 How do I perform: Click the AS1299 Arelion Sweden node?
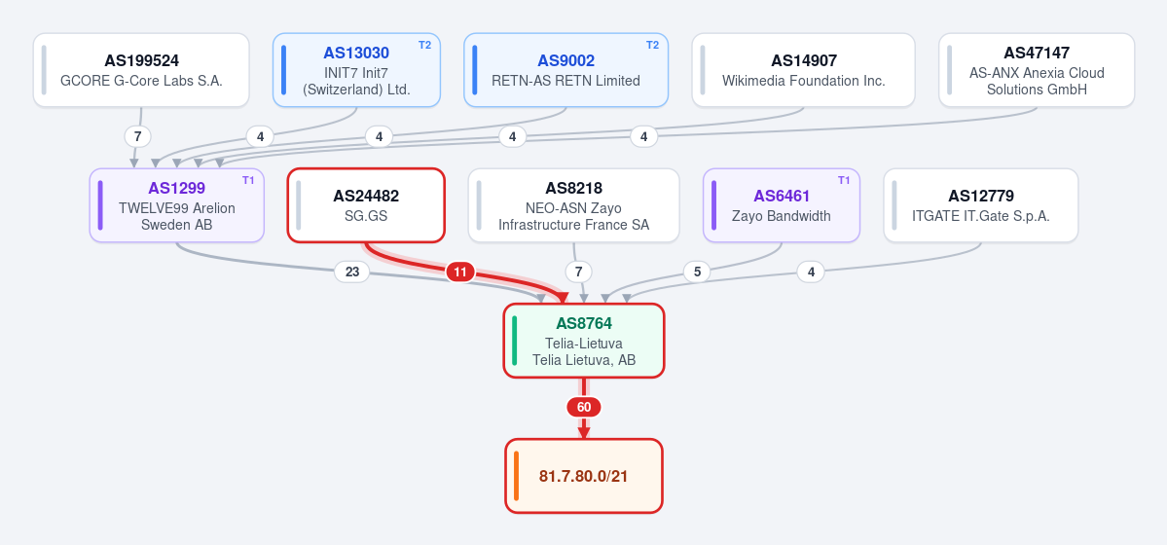[x=177, y=205]
